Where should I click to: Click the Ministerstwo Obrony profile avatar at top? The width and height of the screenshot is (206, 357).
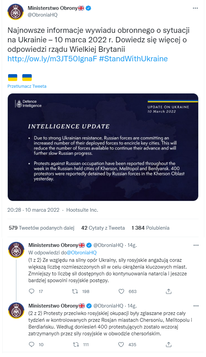pyautogui.click(x=16, y=12)
